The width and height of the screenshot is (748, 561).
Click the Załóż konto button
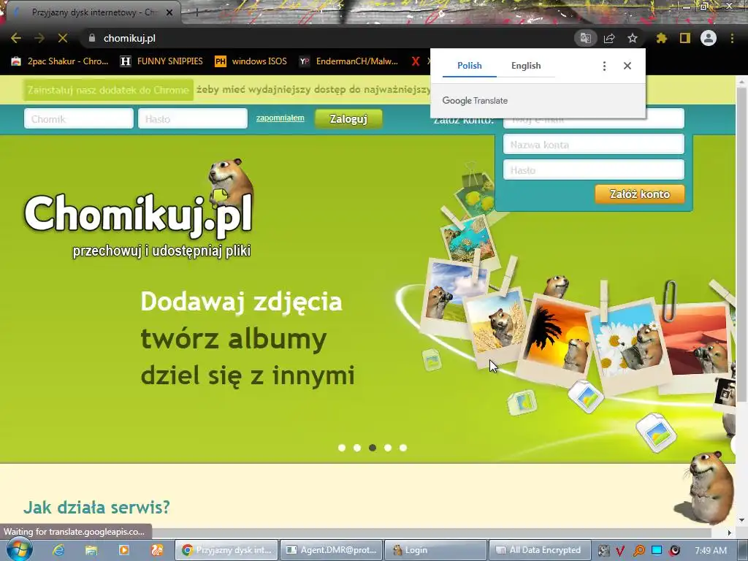pyautogui.click(x=640, y=194)
